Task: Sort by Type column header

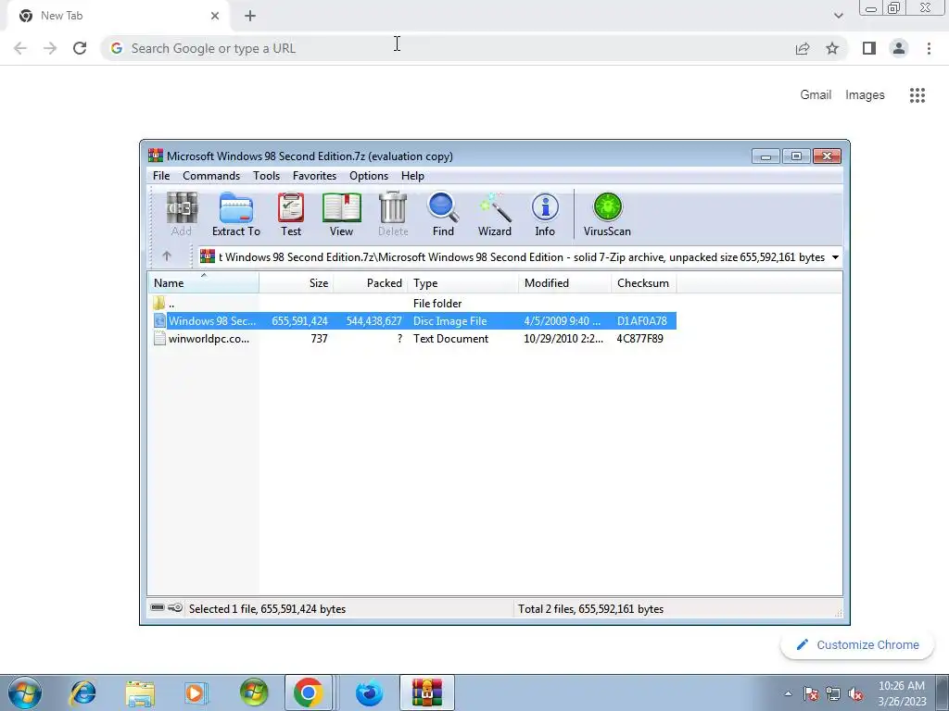Action: coord(463,282)
